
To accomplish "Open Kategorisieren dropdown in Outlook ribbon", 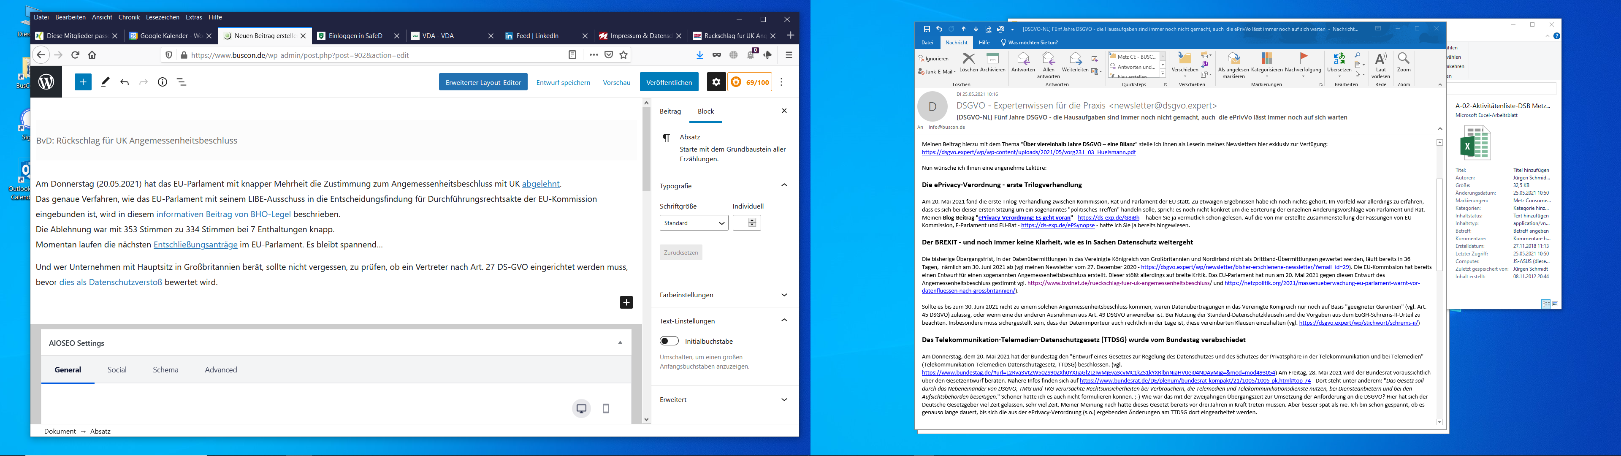I will (1267, 65).
